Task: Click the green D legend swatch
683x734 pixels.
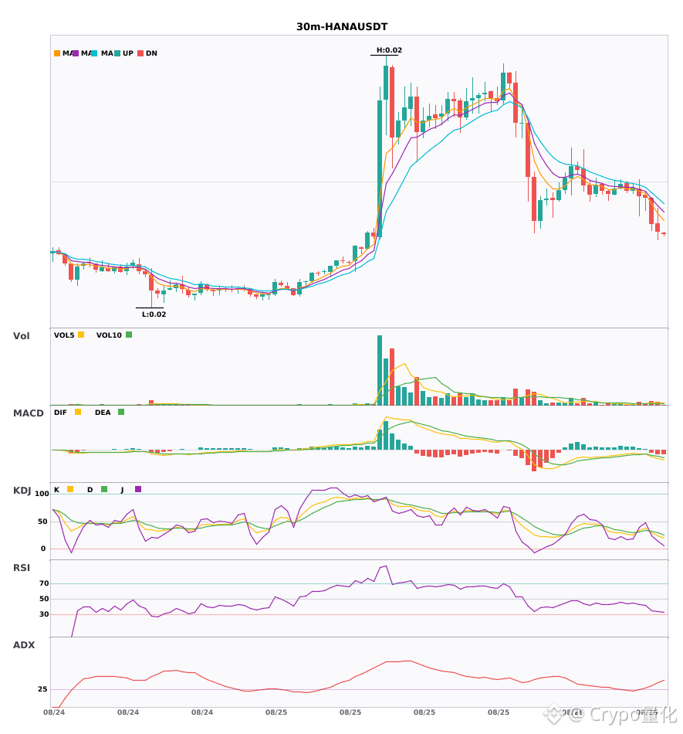Action: (x=104, y=489)
